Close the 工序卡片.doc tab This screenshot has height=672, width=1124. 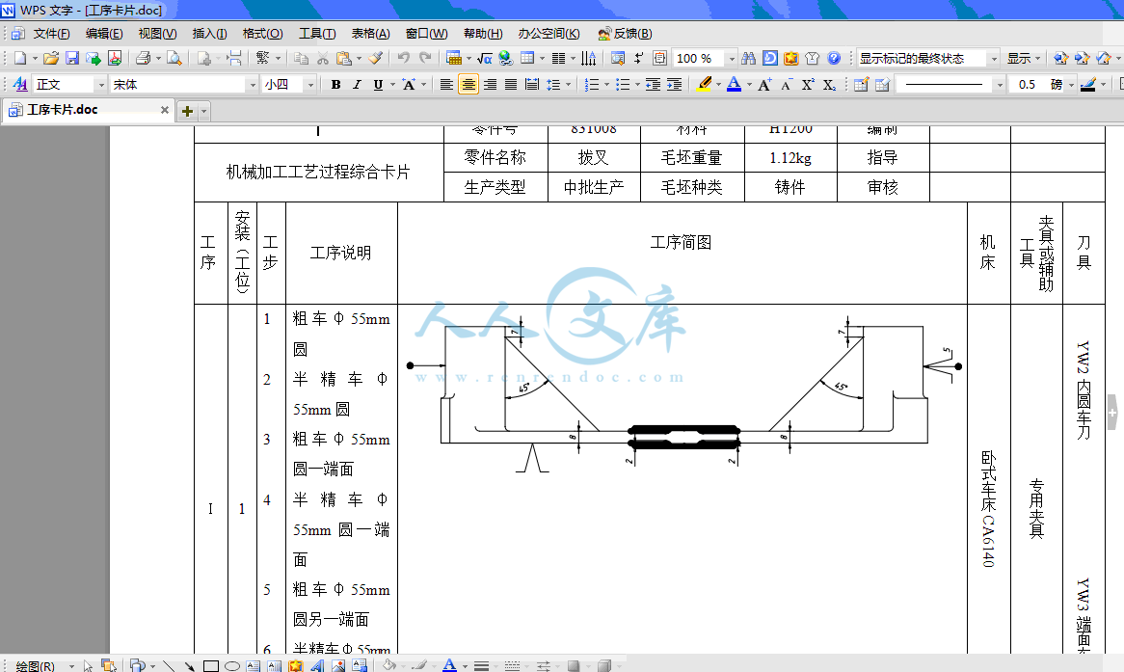(x=164, y=110)
